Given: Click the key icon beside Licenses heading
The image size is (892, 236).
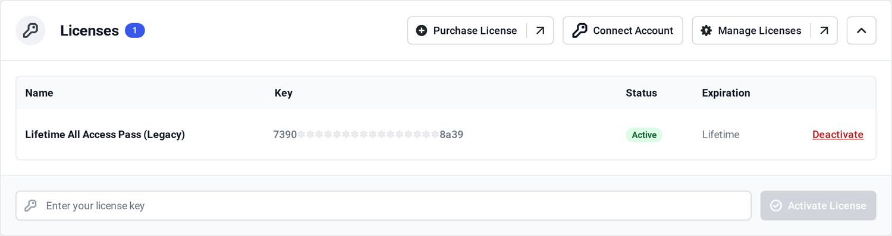Looking at the screenshot, I should [x=30, y=30].
